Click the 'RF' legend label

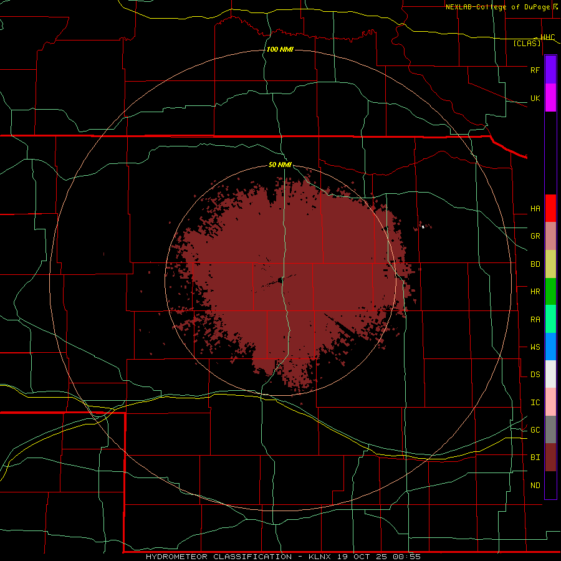535,70
